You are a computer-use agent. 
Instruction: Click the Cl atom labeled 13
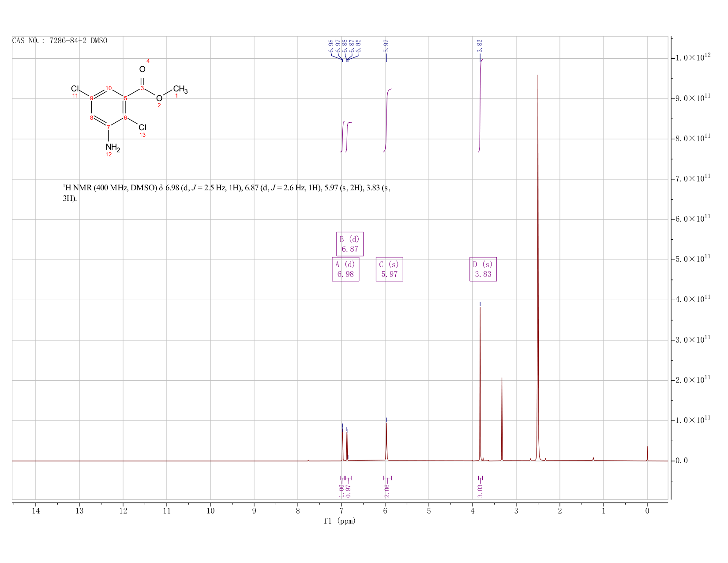(x=142, y=128)
